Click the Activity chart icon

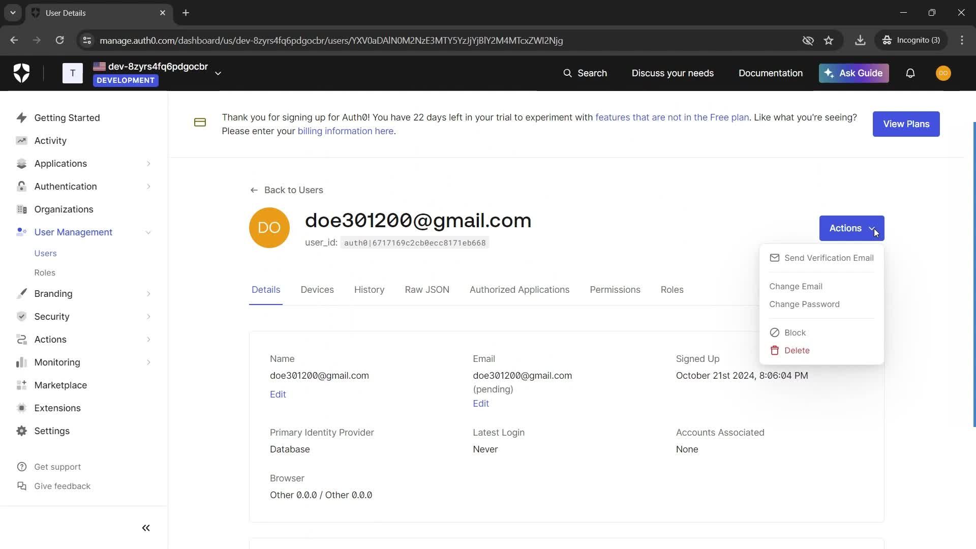(x=21, y=141)
